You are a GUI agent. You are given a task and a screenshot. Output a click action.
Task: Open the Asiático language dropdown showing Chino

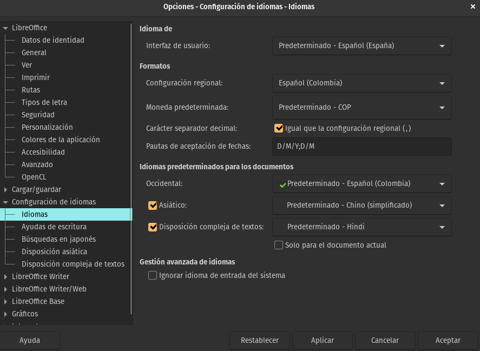pyautogui.click(x=362, y=206)
